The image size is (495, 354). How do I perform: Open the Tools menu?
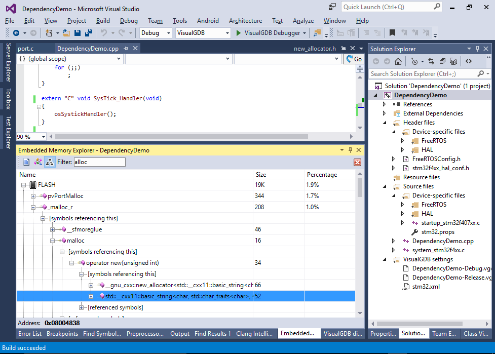pos(180,21)
